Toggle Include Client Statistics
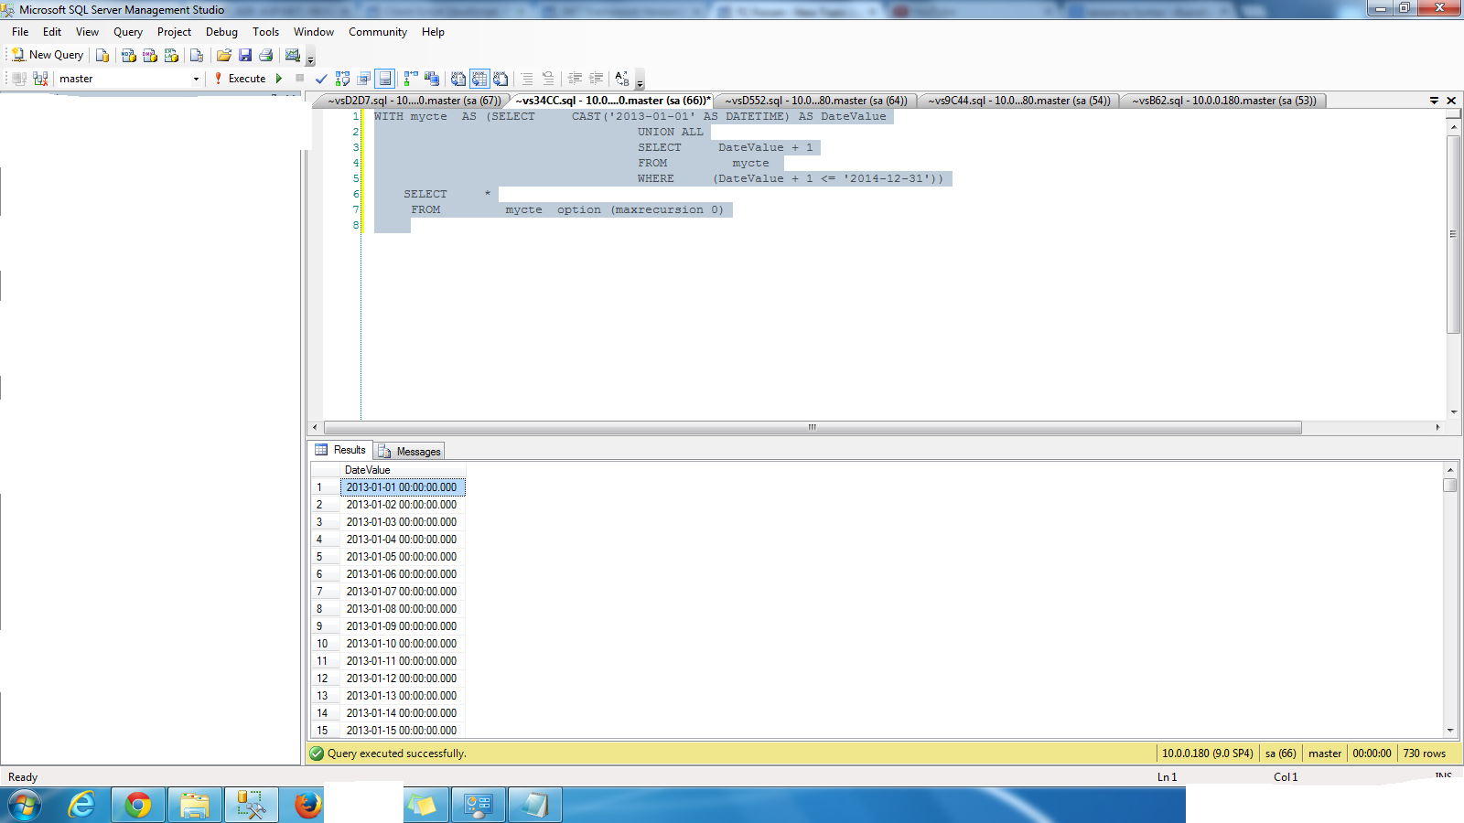1464x823 pixels. coord(432,79)
